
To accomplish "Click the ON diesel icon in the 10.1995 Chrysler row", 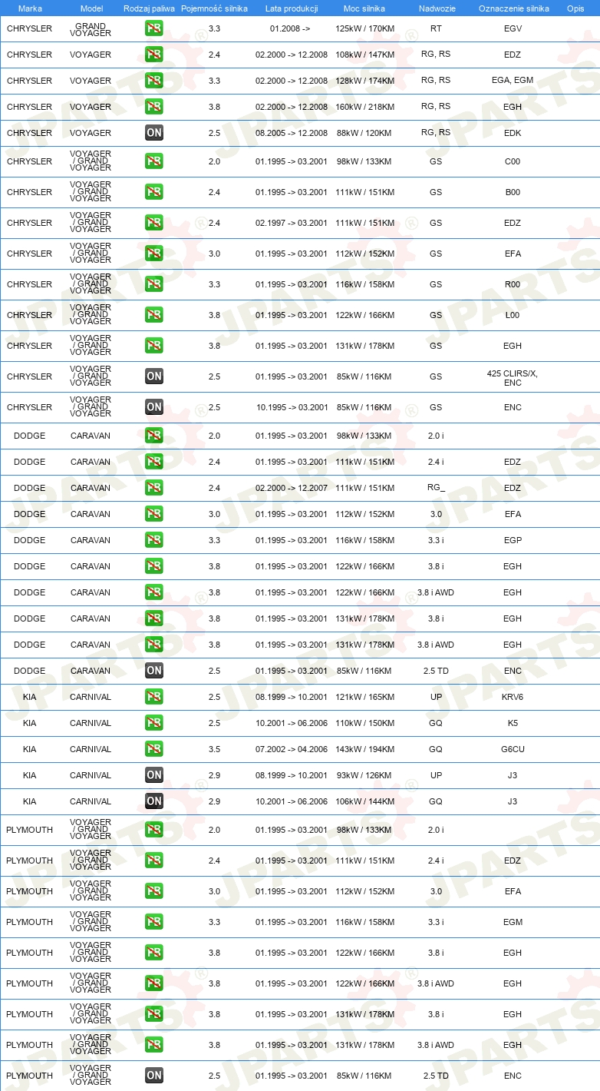I will click(154, 407).
